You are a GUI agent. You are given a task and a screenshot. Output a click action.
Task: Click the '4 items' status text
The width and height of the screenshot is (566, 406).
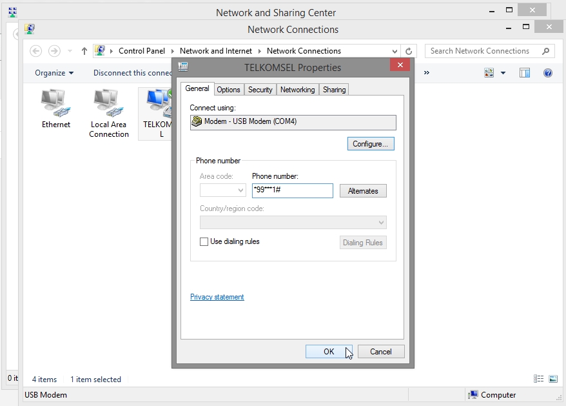point(44,380)
